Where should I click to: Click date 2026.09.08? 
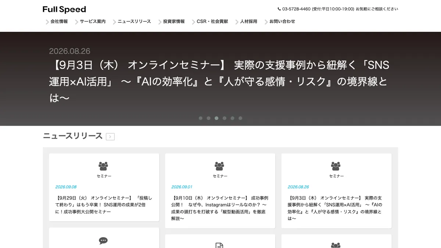pos(66,187)
